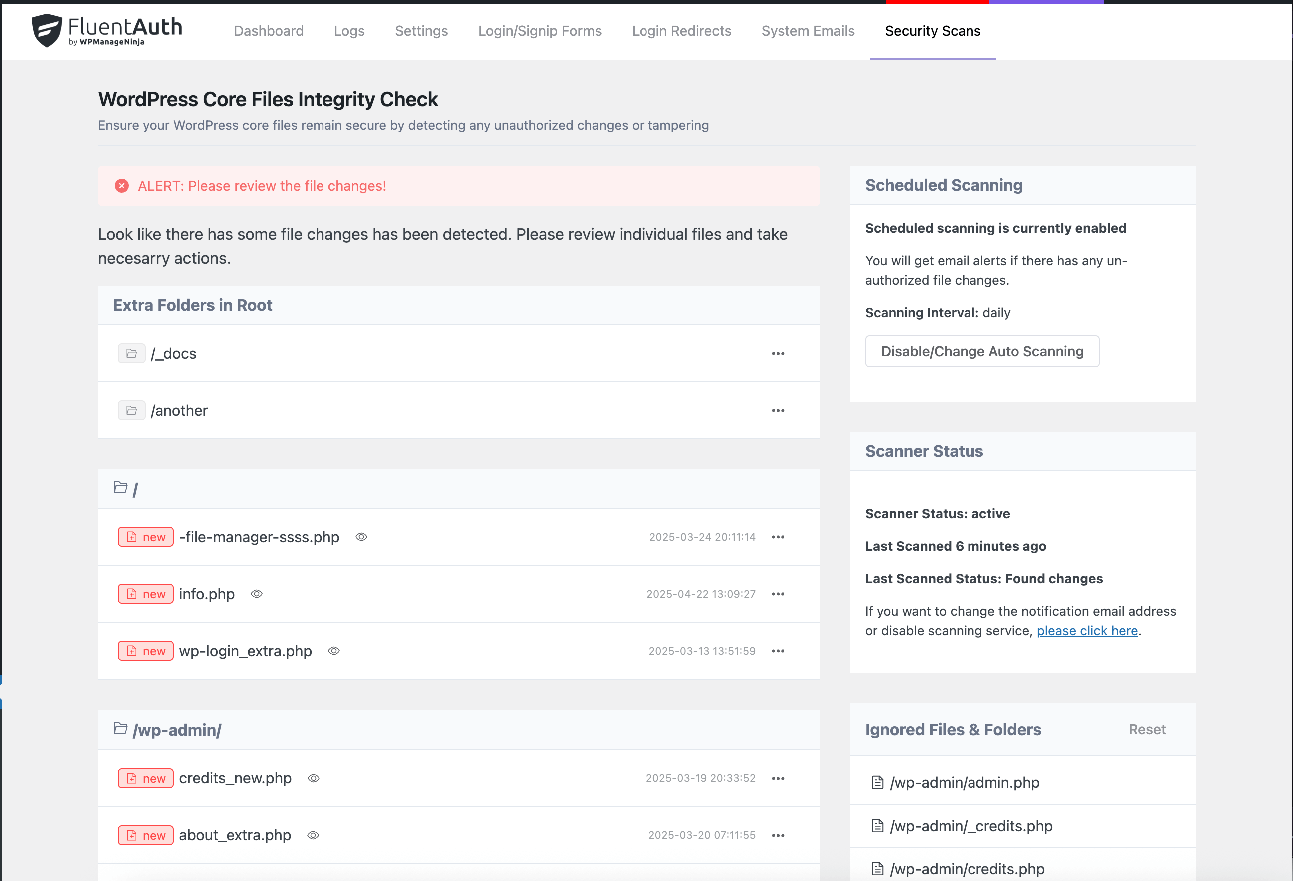Screen dimensions: 1293x881
Task: Click Disable/Change Auto Scanning button
Action: click(982, 351)
